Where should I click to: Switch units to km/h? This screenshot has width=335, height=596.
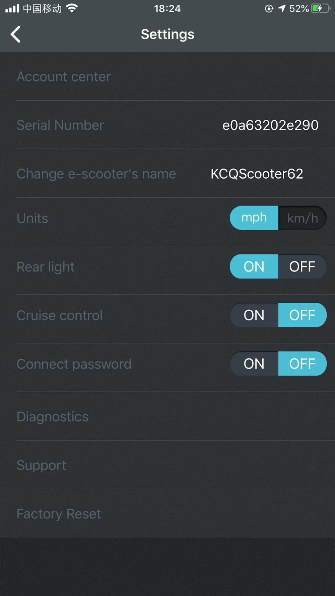tap(302, 218)
